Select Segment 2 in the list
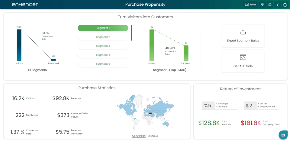 tap(103, 37)
